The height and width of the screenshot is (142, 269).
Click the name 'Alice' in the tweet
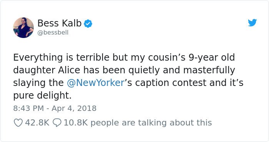[x=69, y=70]
